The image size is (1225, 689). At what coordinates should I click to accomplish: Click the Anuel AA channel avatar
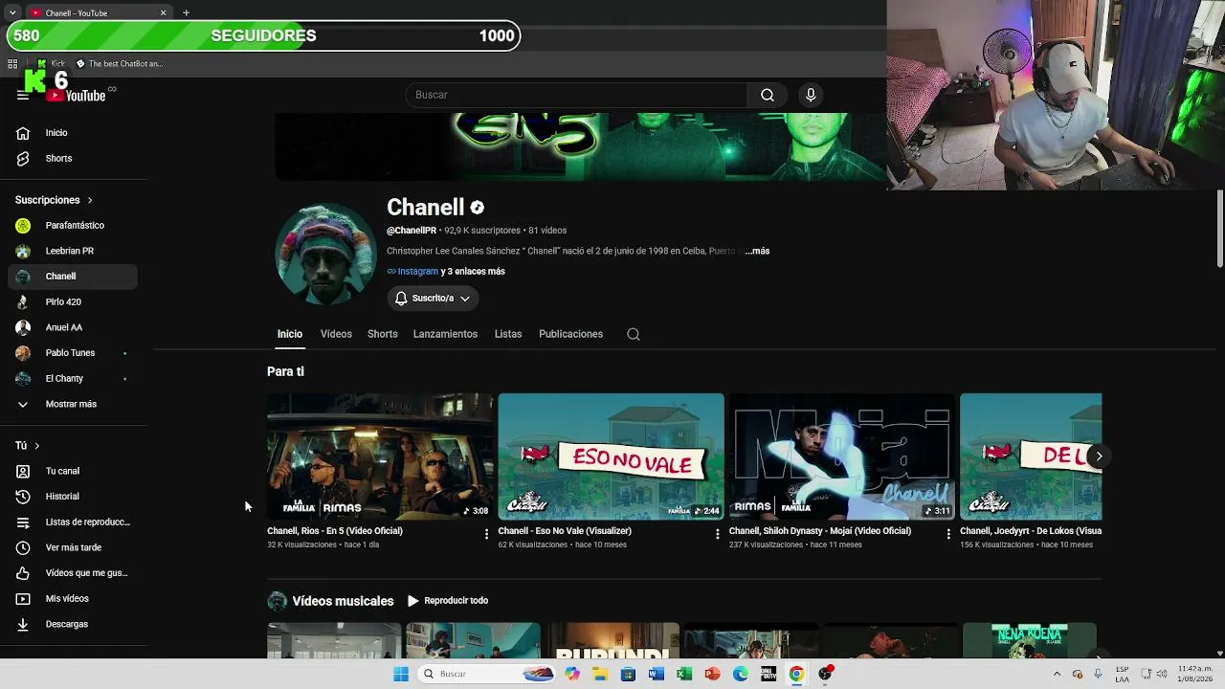(23, 327)
